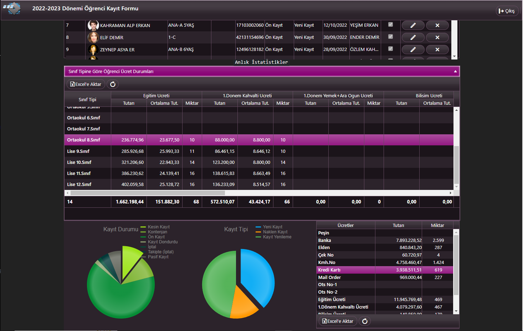Select the Eğitim Ücreti row in Ücretler

(385, 300)
